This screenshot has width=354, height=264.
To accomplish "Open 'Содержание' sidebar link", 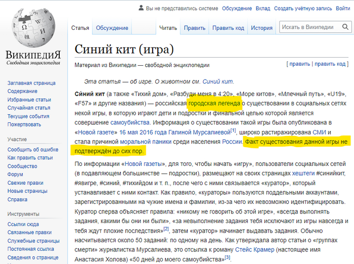I will [x=22, y=91].
